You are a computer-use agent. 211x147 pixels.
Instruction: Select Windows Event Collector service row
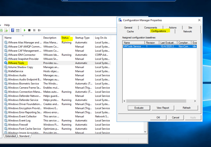click(57, 116)
